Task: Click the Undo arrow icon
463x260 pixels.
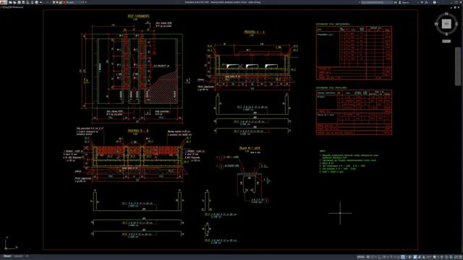Action: pyautogui.click(x=41, y=2)
